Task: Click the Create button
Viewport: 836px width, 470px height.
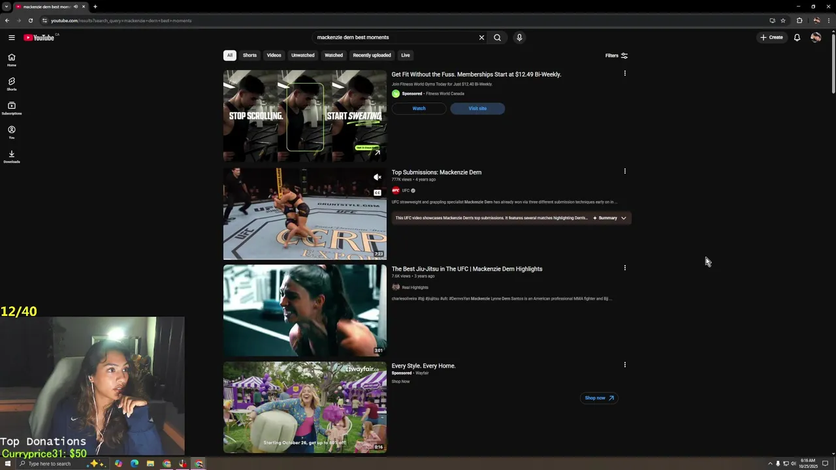Action: (x=771, y=37)
